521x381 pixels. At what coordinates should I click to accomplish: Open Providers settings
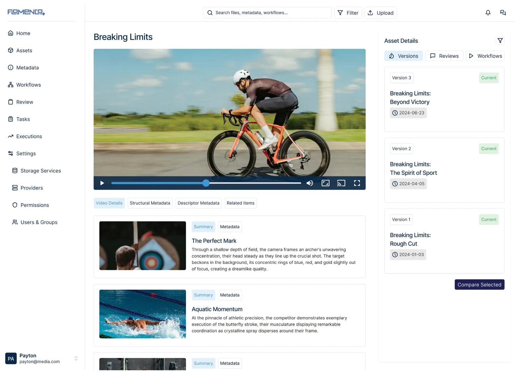(27, 188)
